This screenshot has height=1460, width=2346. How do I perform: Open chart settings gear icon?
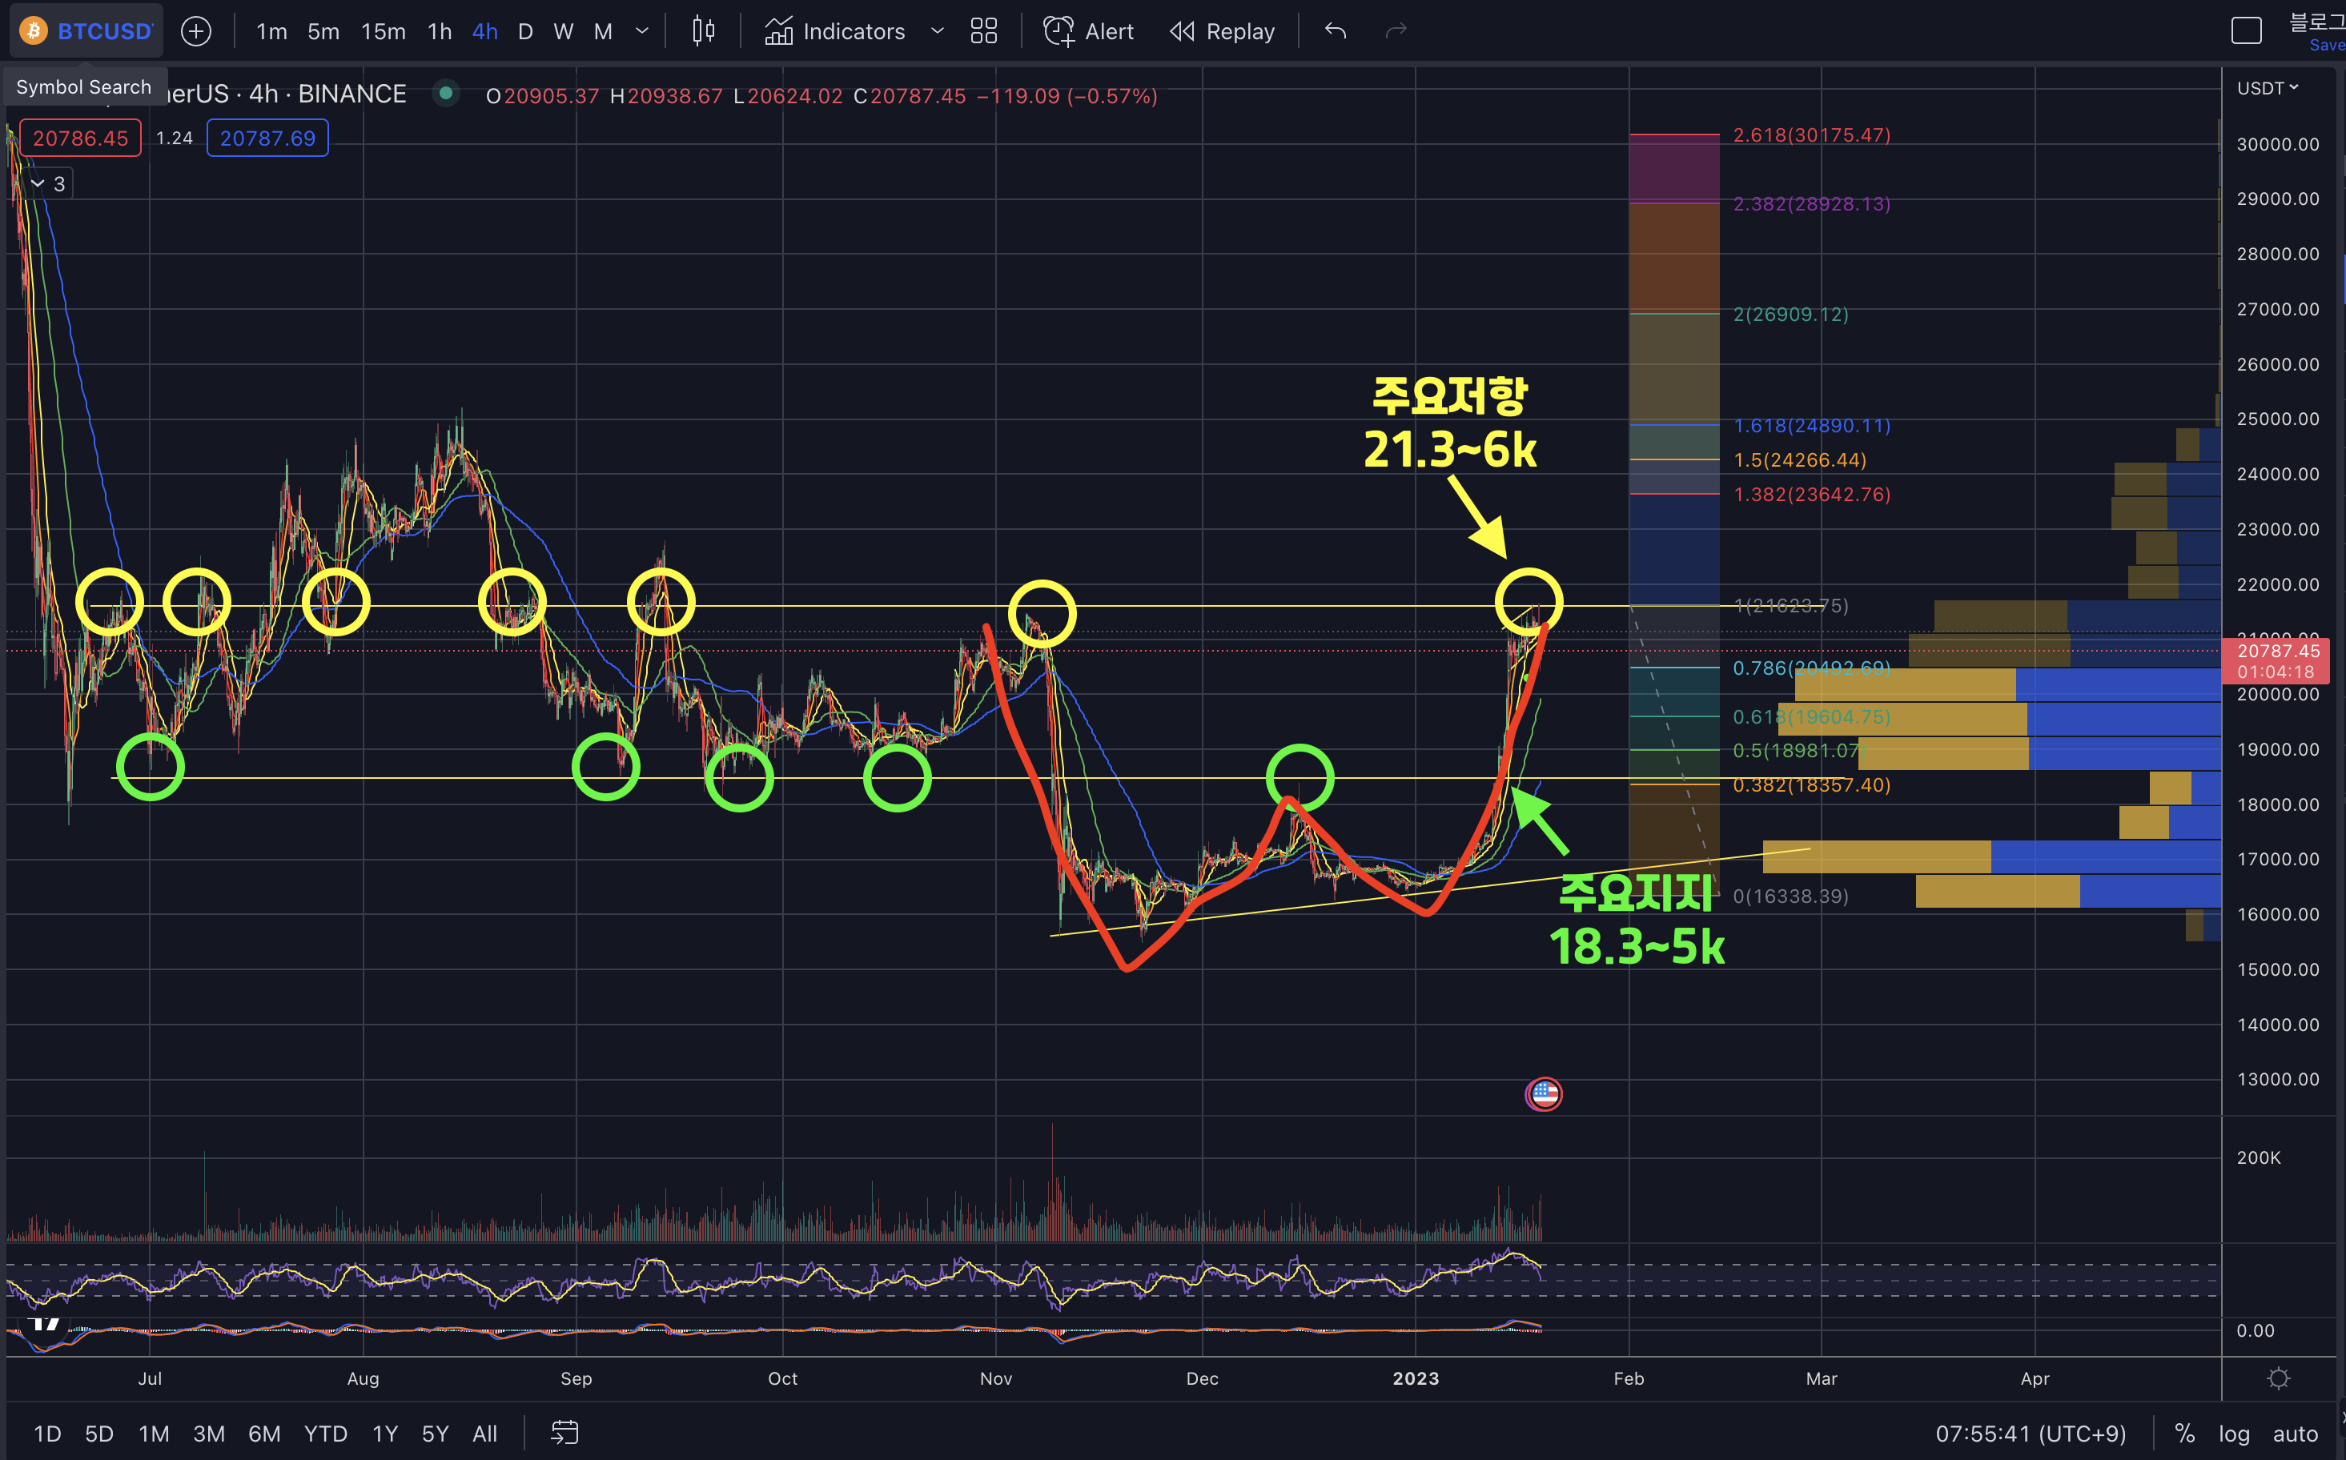coord(2279,1378)
